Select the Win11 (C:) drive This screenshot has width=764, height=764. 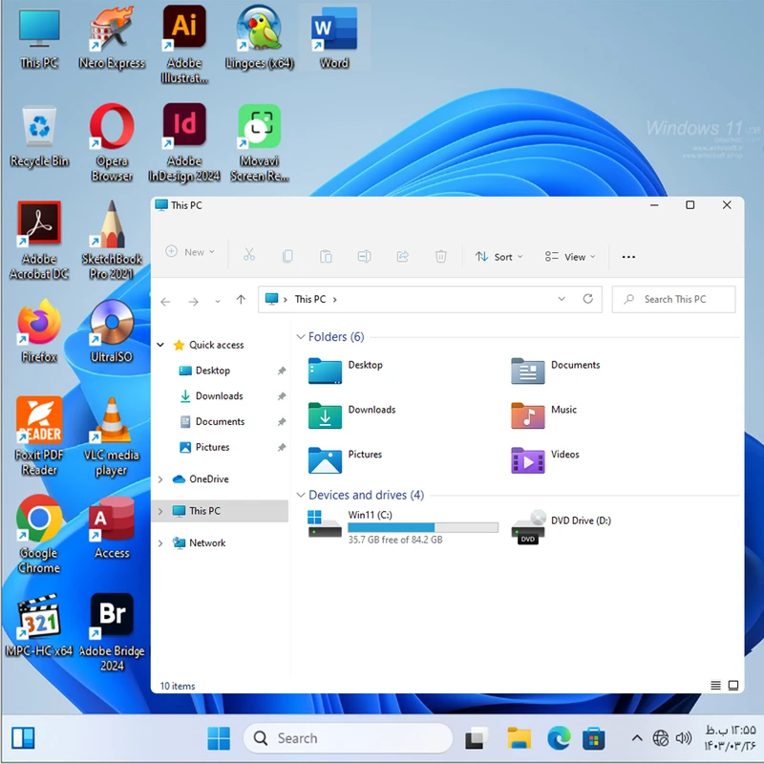pyautogui.click(x=401, y=526)
